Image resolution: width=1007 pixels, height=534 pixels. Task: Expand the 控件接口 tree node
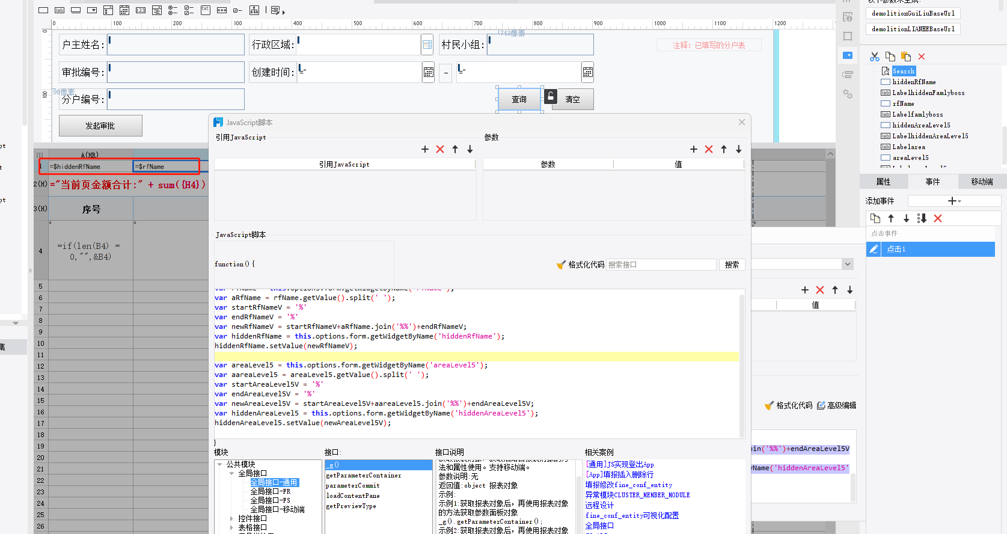click(x=232, y=518)
